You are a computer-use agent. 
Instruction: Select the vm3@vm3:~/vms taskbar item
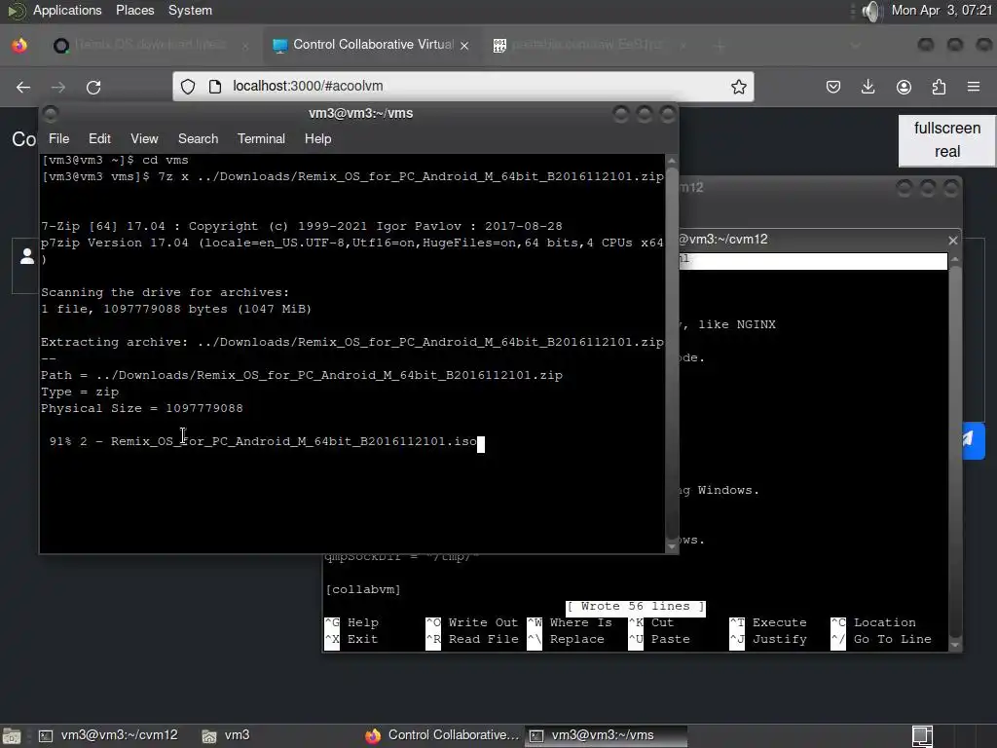606,736
